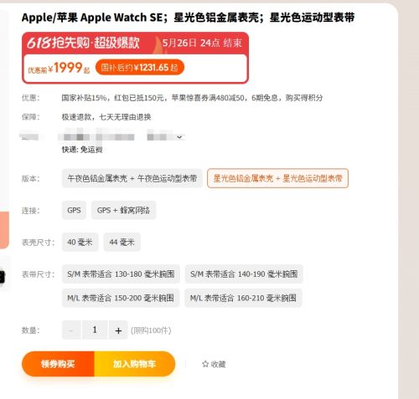Pick M/L band for 160-210 毫米腕围

pyautogui.click(x=243, y=298)
